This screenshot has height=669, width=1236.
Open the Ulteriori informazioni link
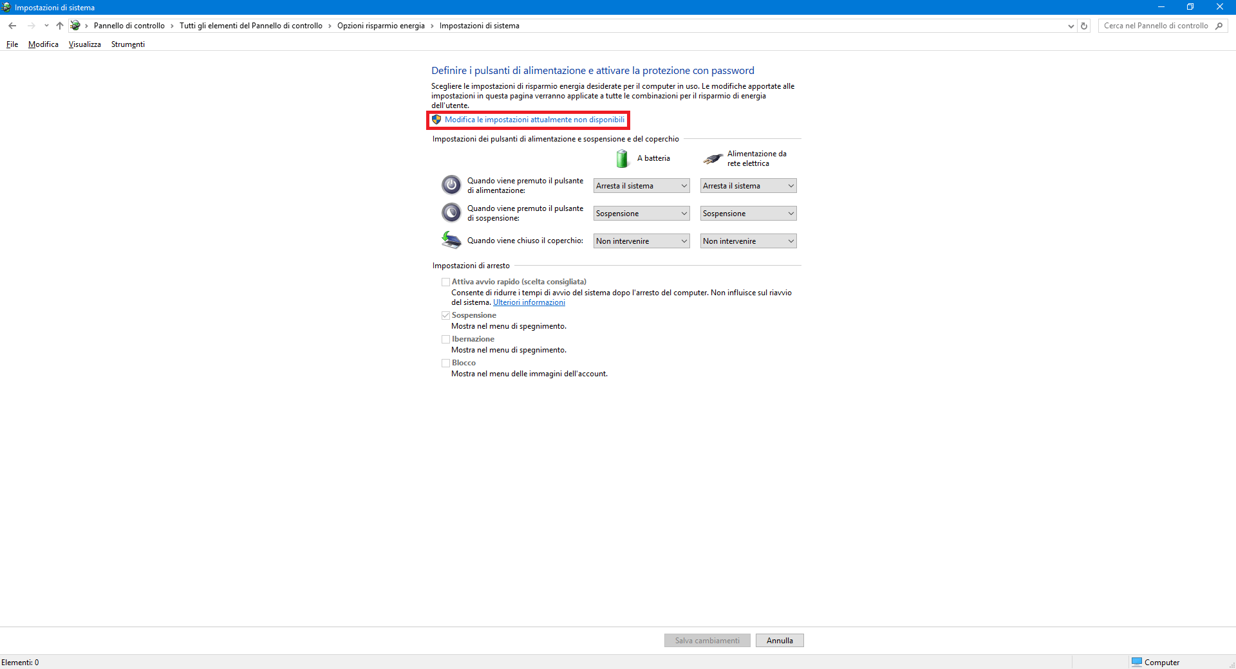coord(529,302)
